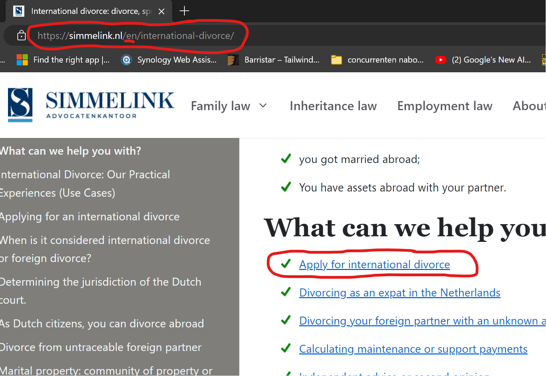This screenshot has height=376, width=546.
Task: Click 'You have assets abroad with your partner.'
Action: click(403, 187)
